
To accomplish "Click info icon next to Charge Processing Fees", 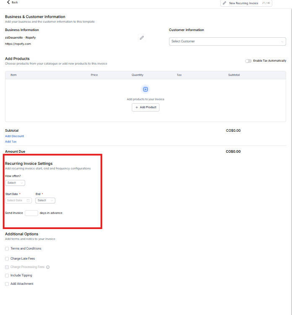I will pos(48,267).
